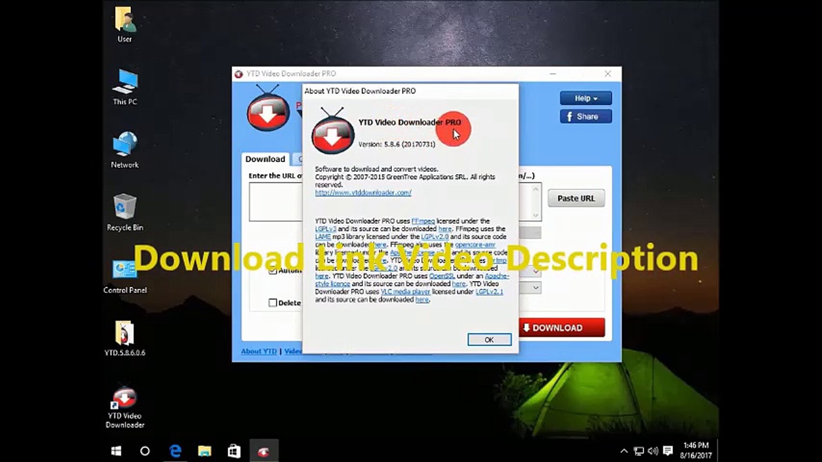
Task: Open File Explorer from taskbar
Action: [x=205, y=451]
